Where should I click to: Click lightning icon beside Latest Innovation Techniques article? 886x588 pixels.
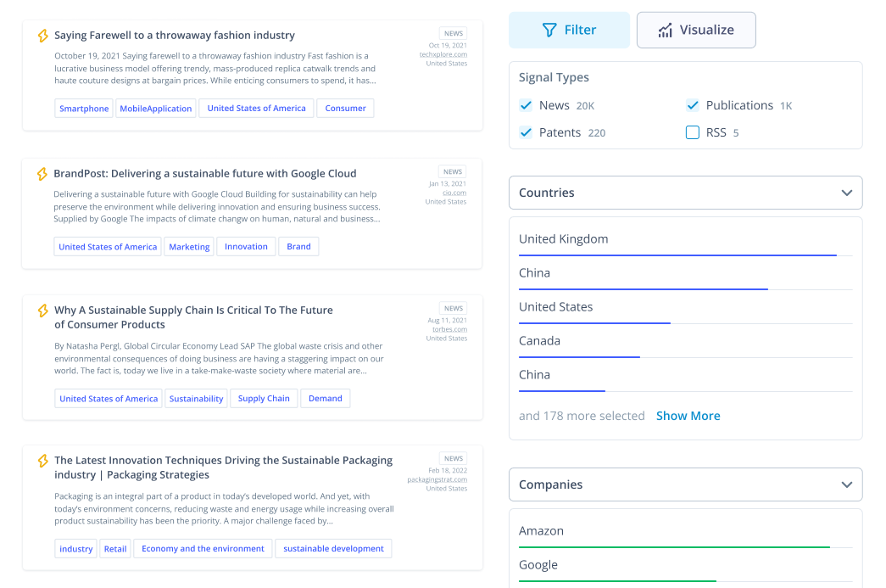[x=43, y=461]
